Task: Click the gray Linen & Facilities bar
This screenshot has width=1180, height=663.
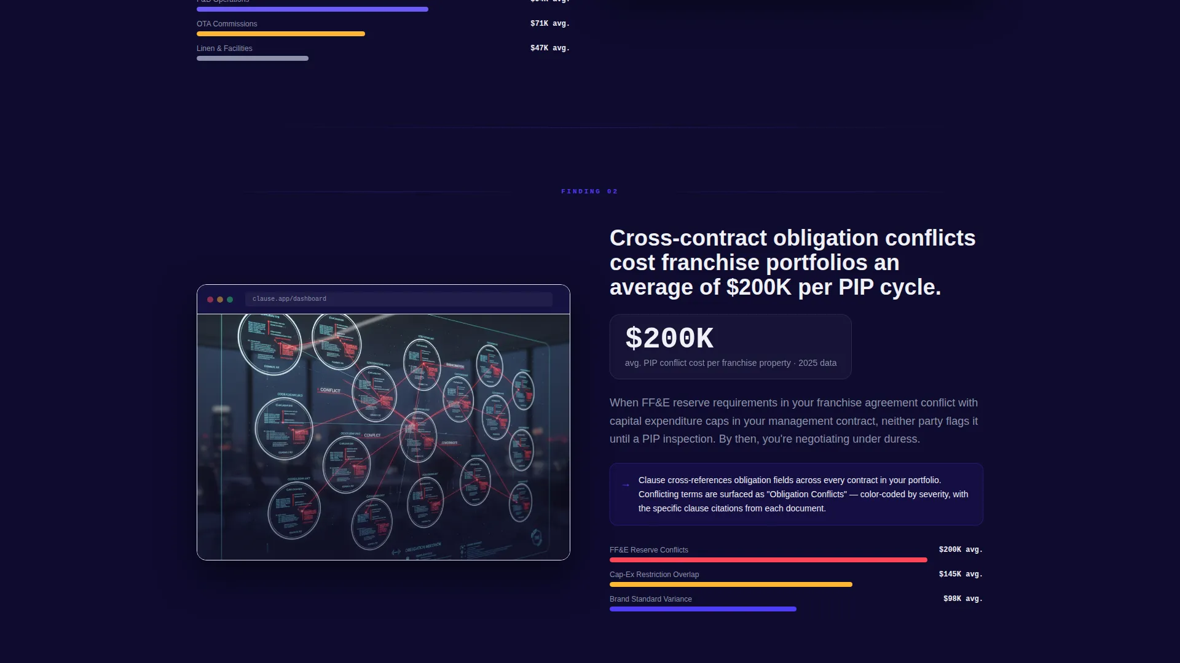Action: [x=253, y=58]
